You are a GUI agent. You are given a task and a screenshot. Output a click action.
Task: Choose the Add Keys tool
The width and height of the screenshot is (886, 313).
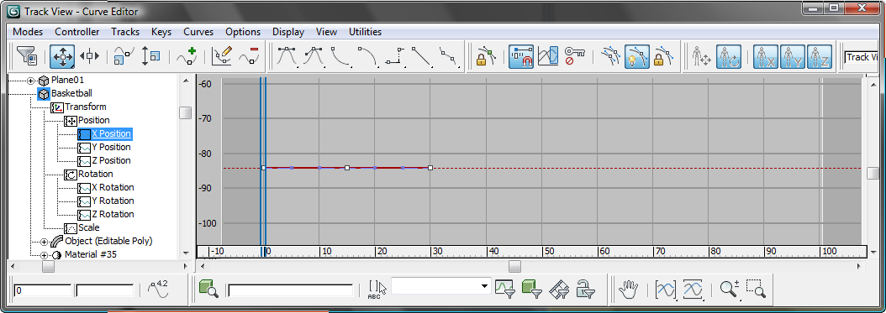point(186,56)
